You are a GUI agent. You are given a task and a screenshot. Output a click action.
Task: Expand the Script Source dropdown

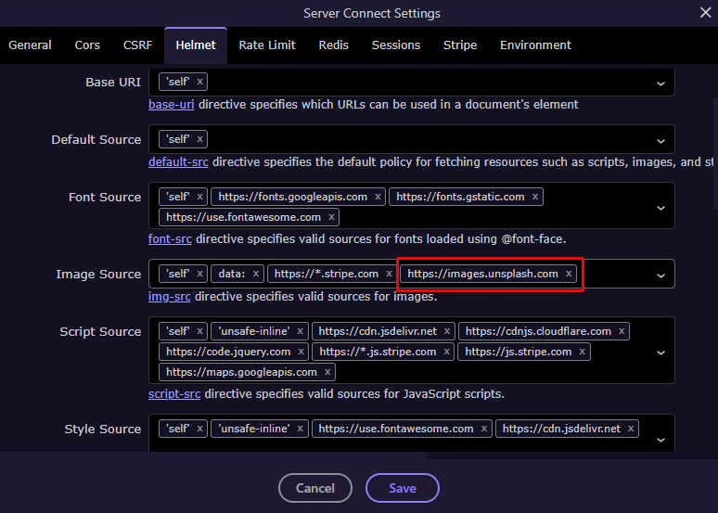[x=660, y=352]
